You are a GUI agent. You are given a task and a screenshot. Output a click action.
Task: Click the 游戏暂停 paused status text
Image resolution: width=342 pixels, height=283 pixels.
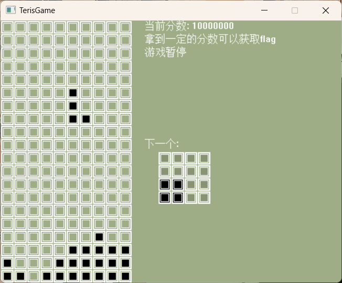click(x=165, y=52)
